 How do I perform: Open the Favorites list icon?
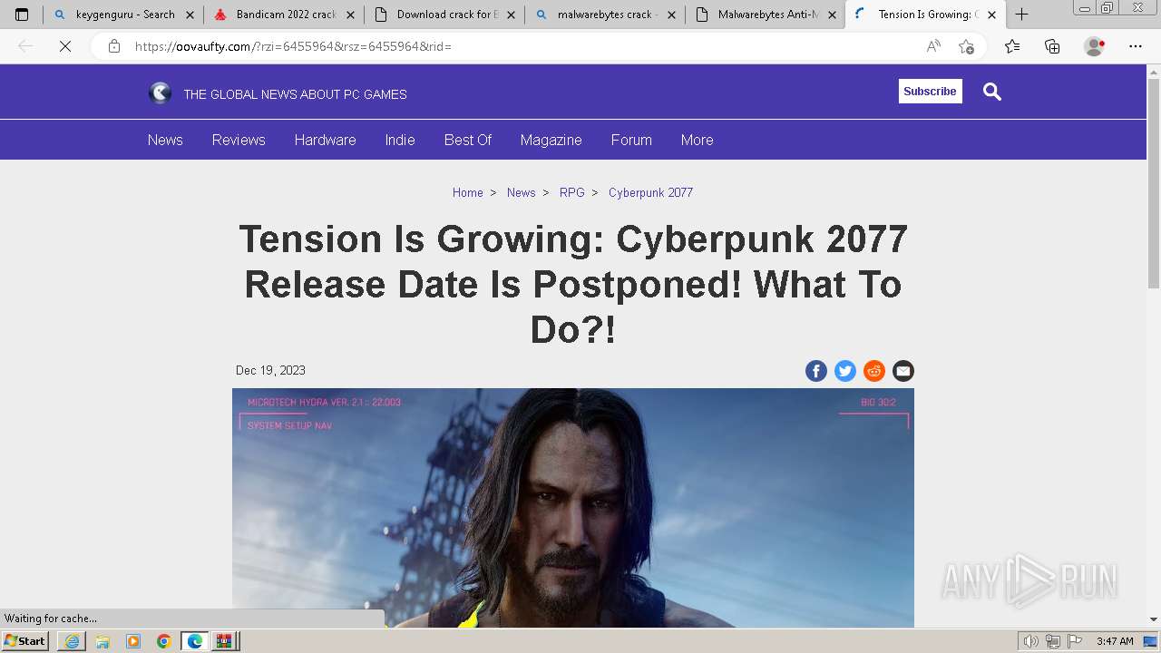(x=1012, y=46)
